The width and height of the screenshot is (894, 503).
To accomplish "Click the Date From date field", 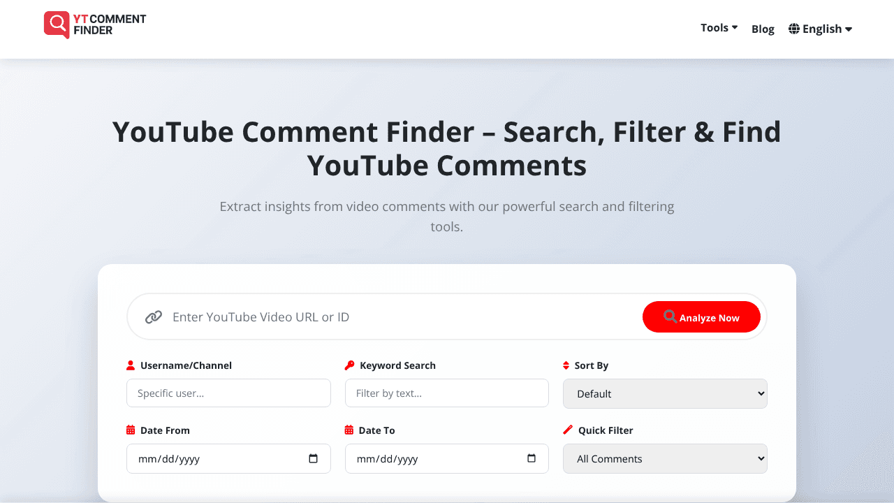I will 228,459.
